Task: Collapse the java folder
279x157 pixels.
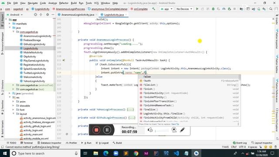Action: [x=10, y=28]
